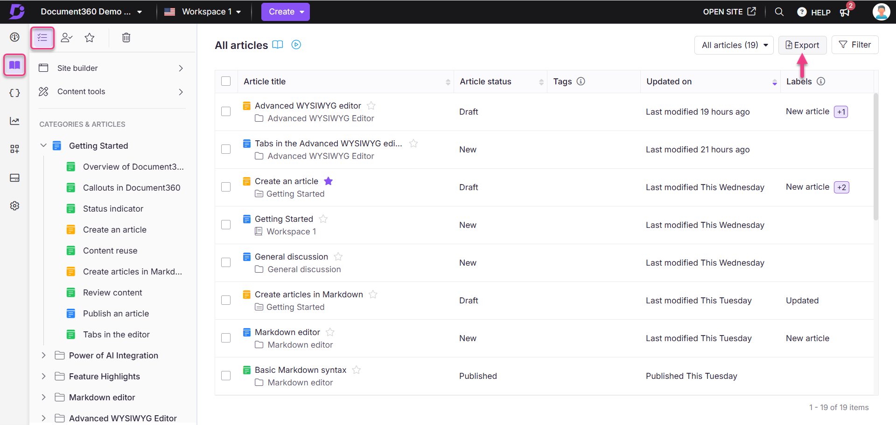Check the Tabs in the Advanced WYSIWYG row checkbox
Screen dimensions: 896x425
tap(226, 149)
